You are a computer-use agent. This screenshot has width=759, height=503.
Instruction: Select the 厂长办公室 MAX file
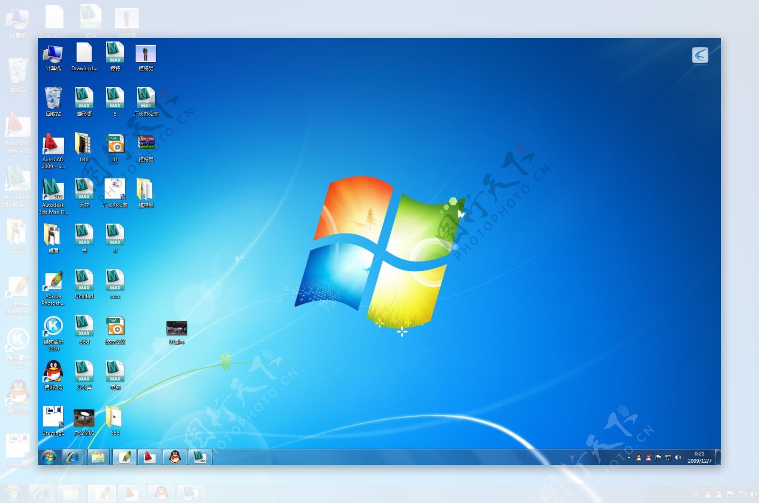(146, 102)
